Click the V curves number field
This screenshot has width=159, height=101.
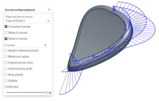(x=31, y=45)
